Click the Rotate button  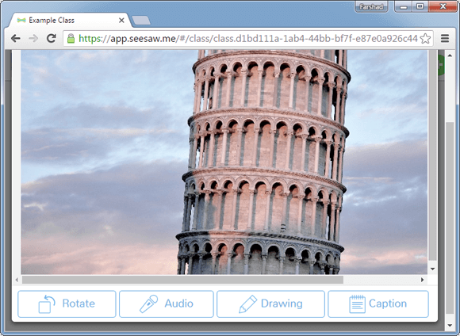[67, 304]
